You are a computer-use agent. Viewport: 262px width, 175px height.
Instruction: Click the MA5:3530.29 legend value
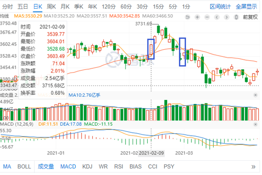[x=28, y=16]
